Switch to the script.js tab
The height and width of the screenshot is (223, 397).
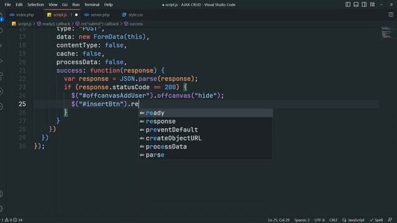[x=60, y=15]
